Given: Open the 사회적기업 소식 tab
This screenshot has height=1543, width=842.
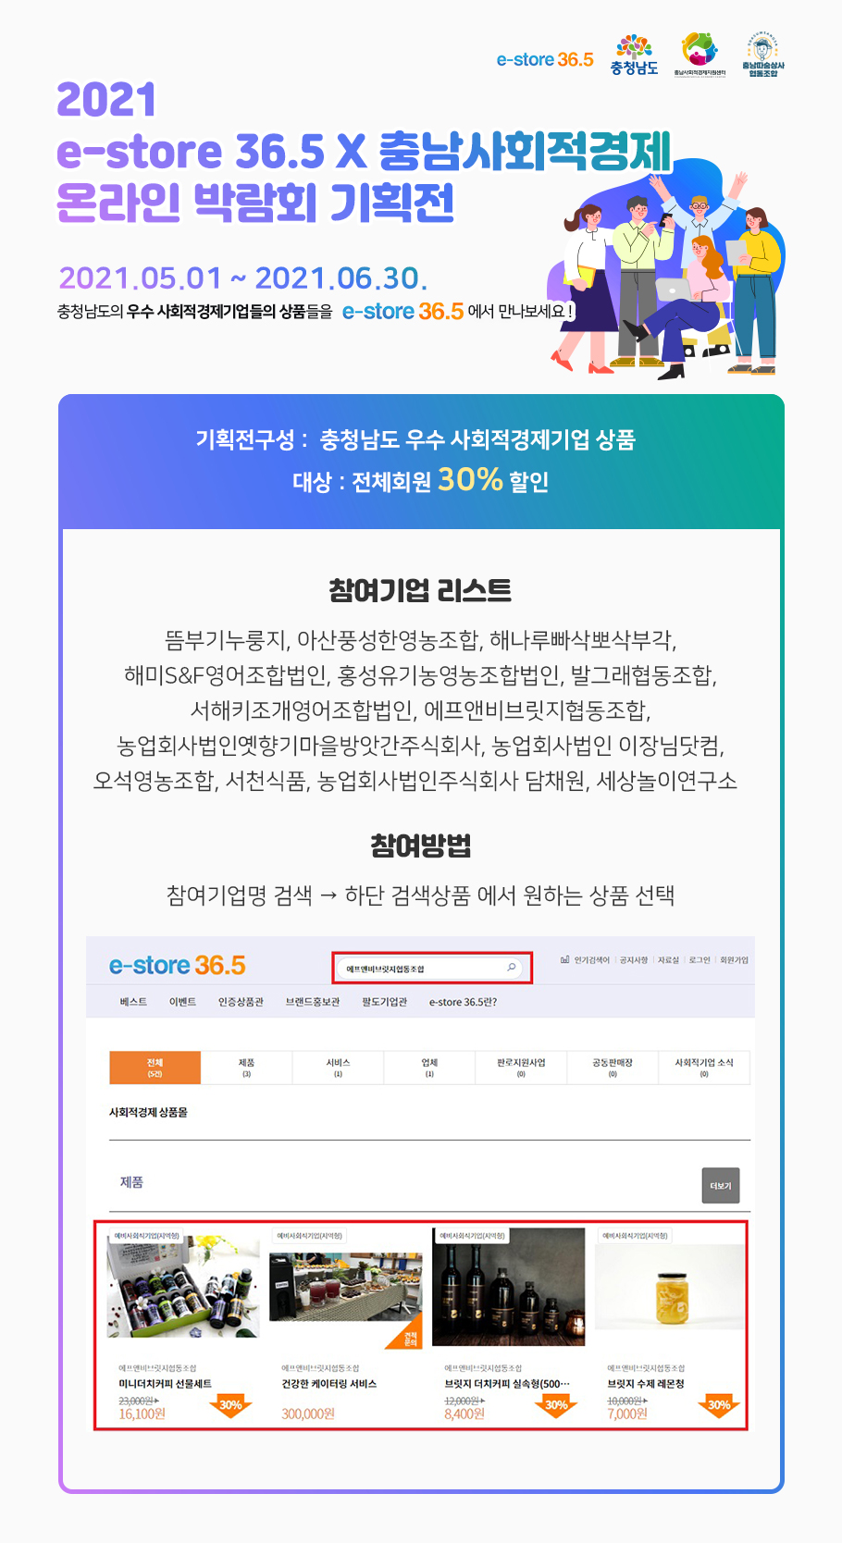Looking at the screenshot, I should tap(704, 1068).
